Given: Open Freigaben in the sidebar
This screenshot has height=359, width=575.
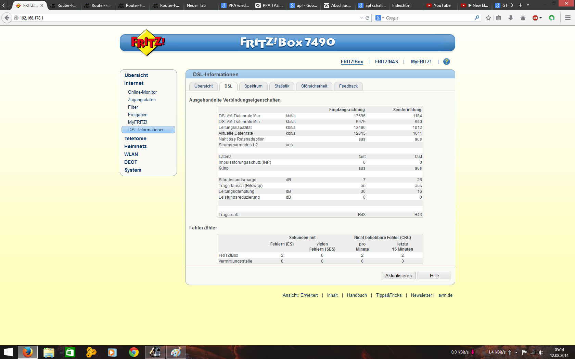Looking at the screenshot, I should 138,115.
